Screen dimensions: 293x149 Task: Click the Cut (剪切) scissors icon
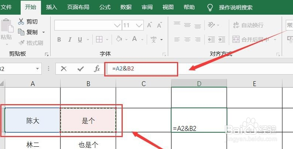[21, 21]
